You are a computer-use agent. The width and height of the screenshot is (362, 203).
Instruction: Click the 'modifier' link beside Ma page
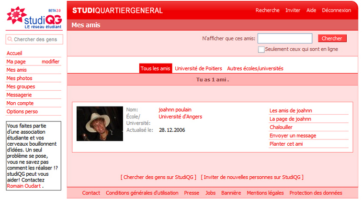pyautogui.click(x=51, y=62)
